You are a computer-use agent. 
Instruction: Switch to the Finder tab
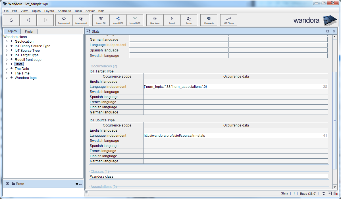(x=29, y=32)
